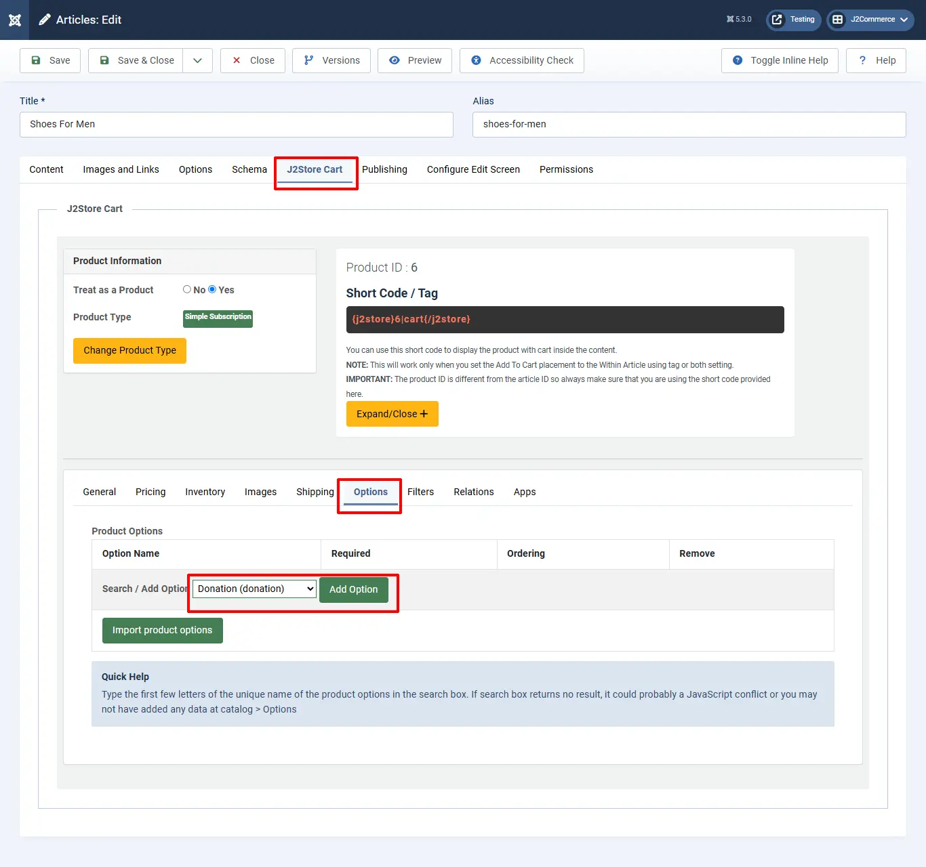The width and height of the screenshot is (926, 867).
Task: Select No for Treat as a Product
Action: click(x=187, y=289)
